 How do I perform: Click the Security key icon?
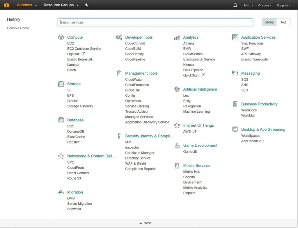[x=119, y=136]
